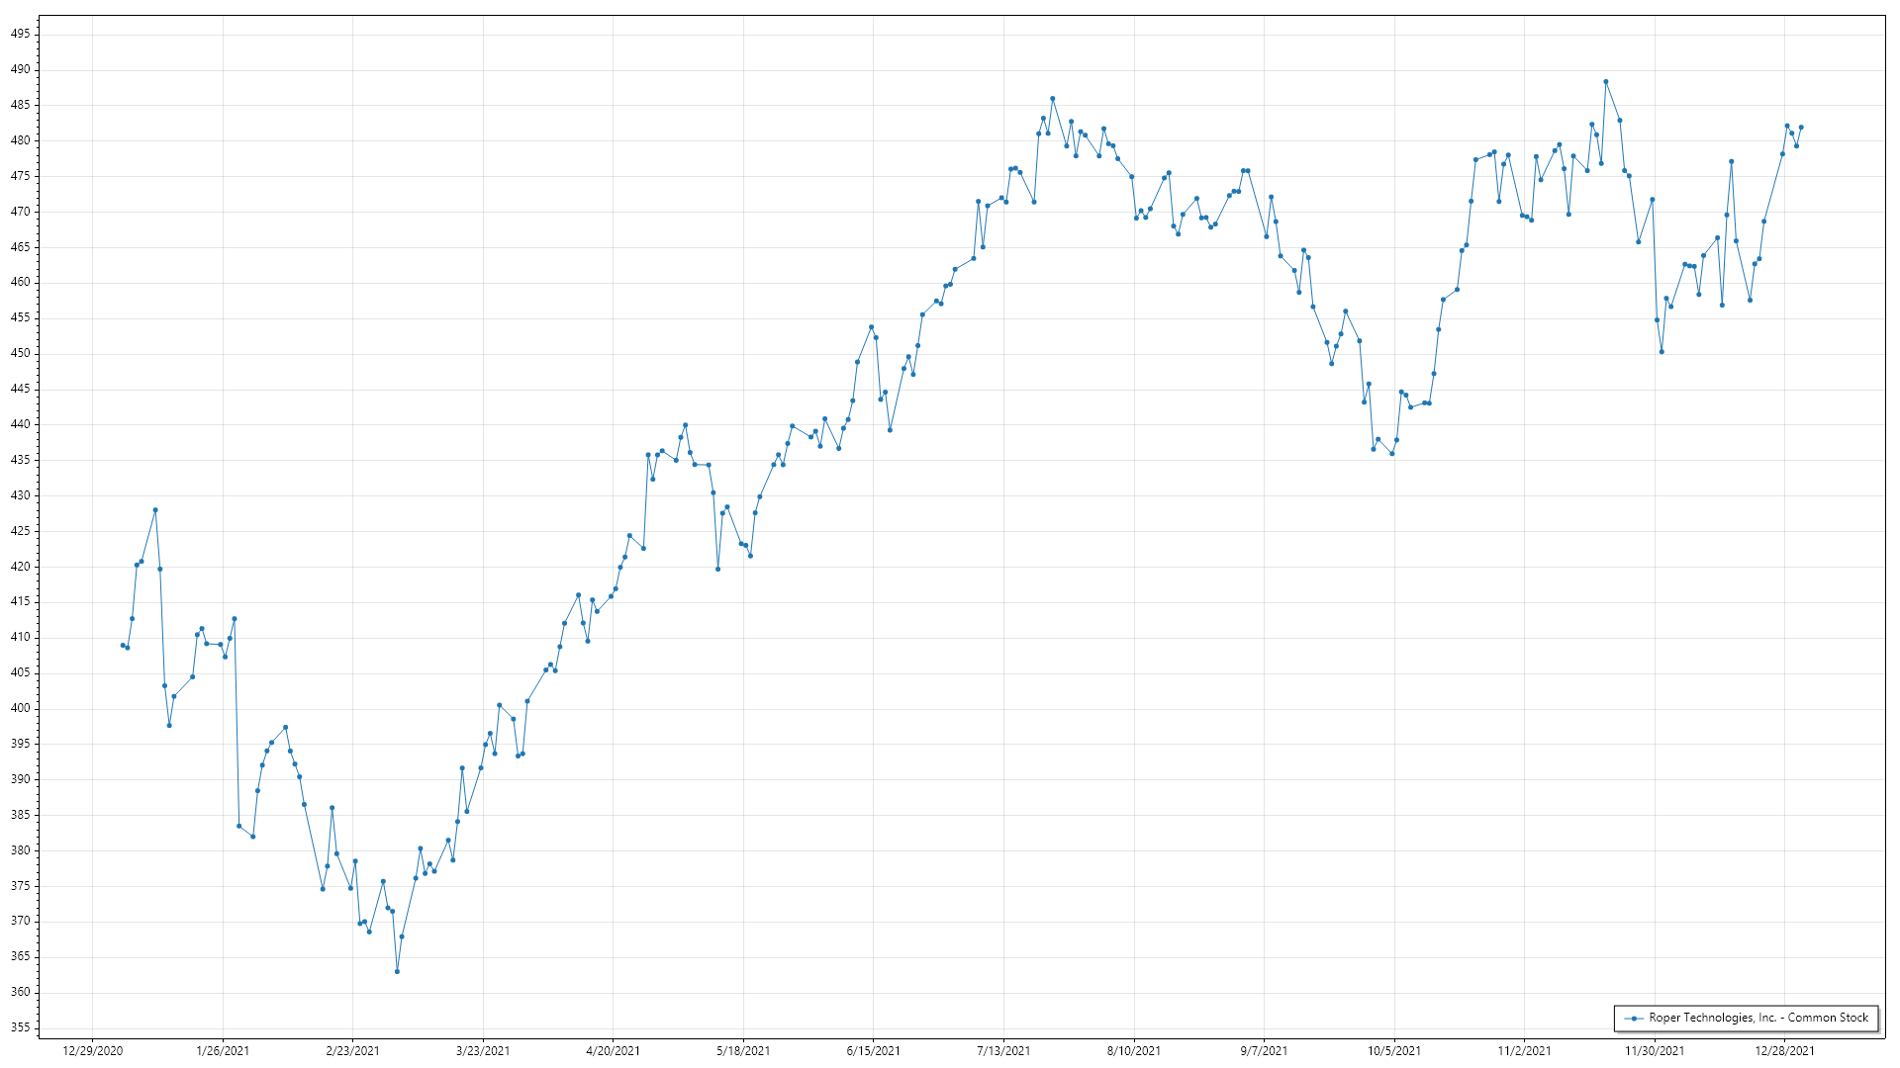Click the January peak data point at 428
Image resolution: width=1900 pixels, height=1068 pixels.
tap(155, 510)
